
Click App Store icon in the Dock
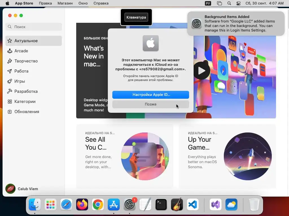coord(114,204)
